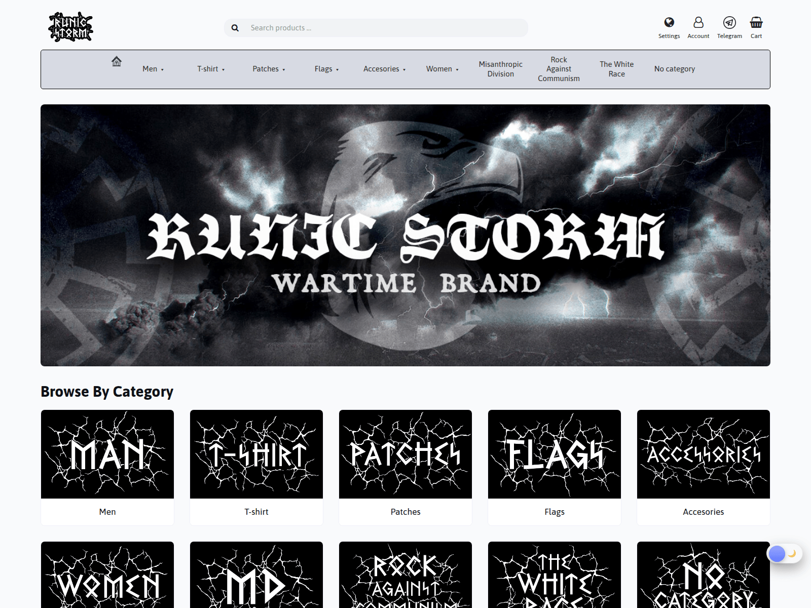Open the T-shirt category tile
Screen dimensions: 811x608
click(256, 454)
